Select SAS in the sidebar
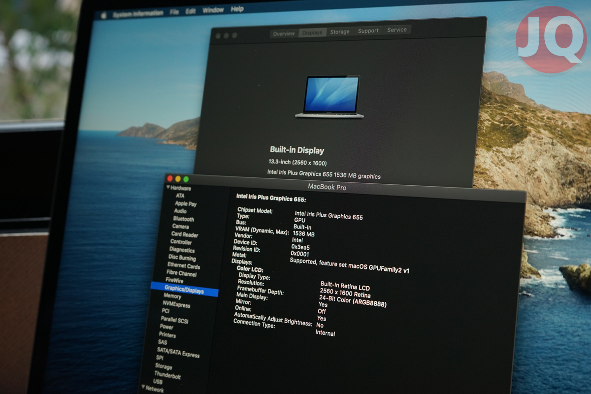Screen dimensions: 591x394 click(x=163, y=342)
